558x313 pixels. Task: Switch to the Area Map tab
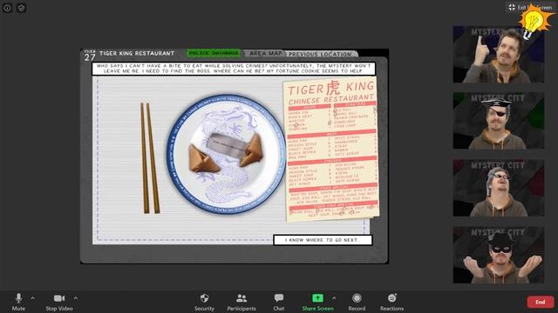(265, 53)
